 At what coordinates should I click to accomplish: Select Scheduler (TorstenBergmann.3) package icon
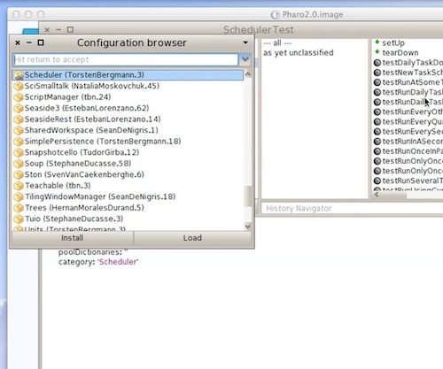coord(19,75)
